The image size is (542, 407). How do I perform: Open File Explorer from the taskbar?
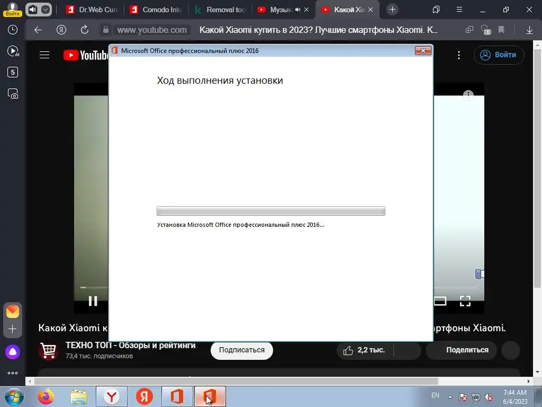pyautogui.click(x=79, y=397)
